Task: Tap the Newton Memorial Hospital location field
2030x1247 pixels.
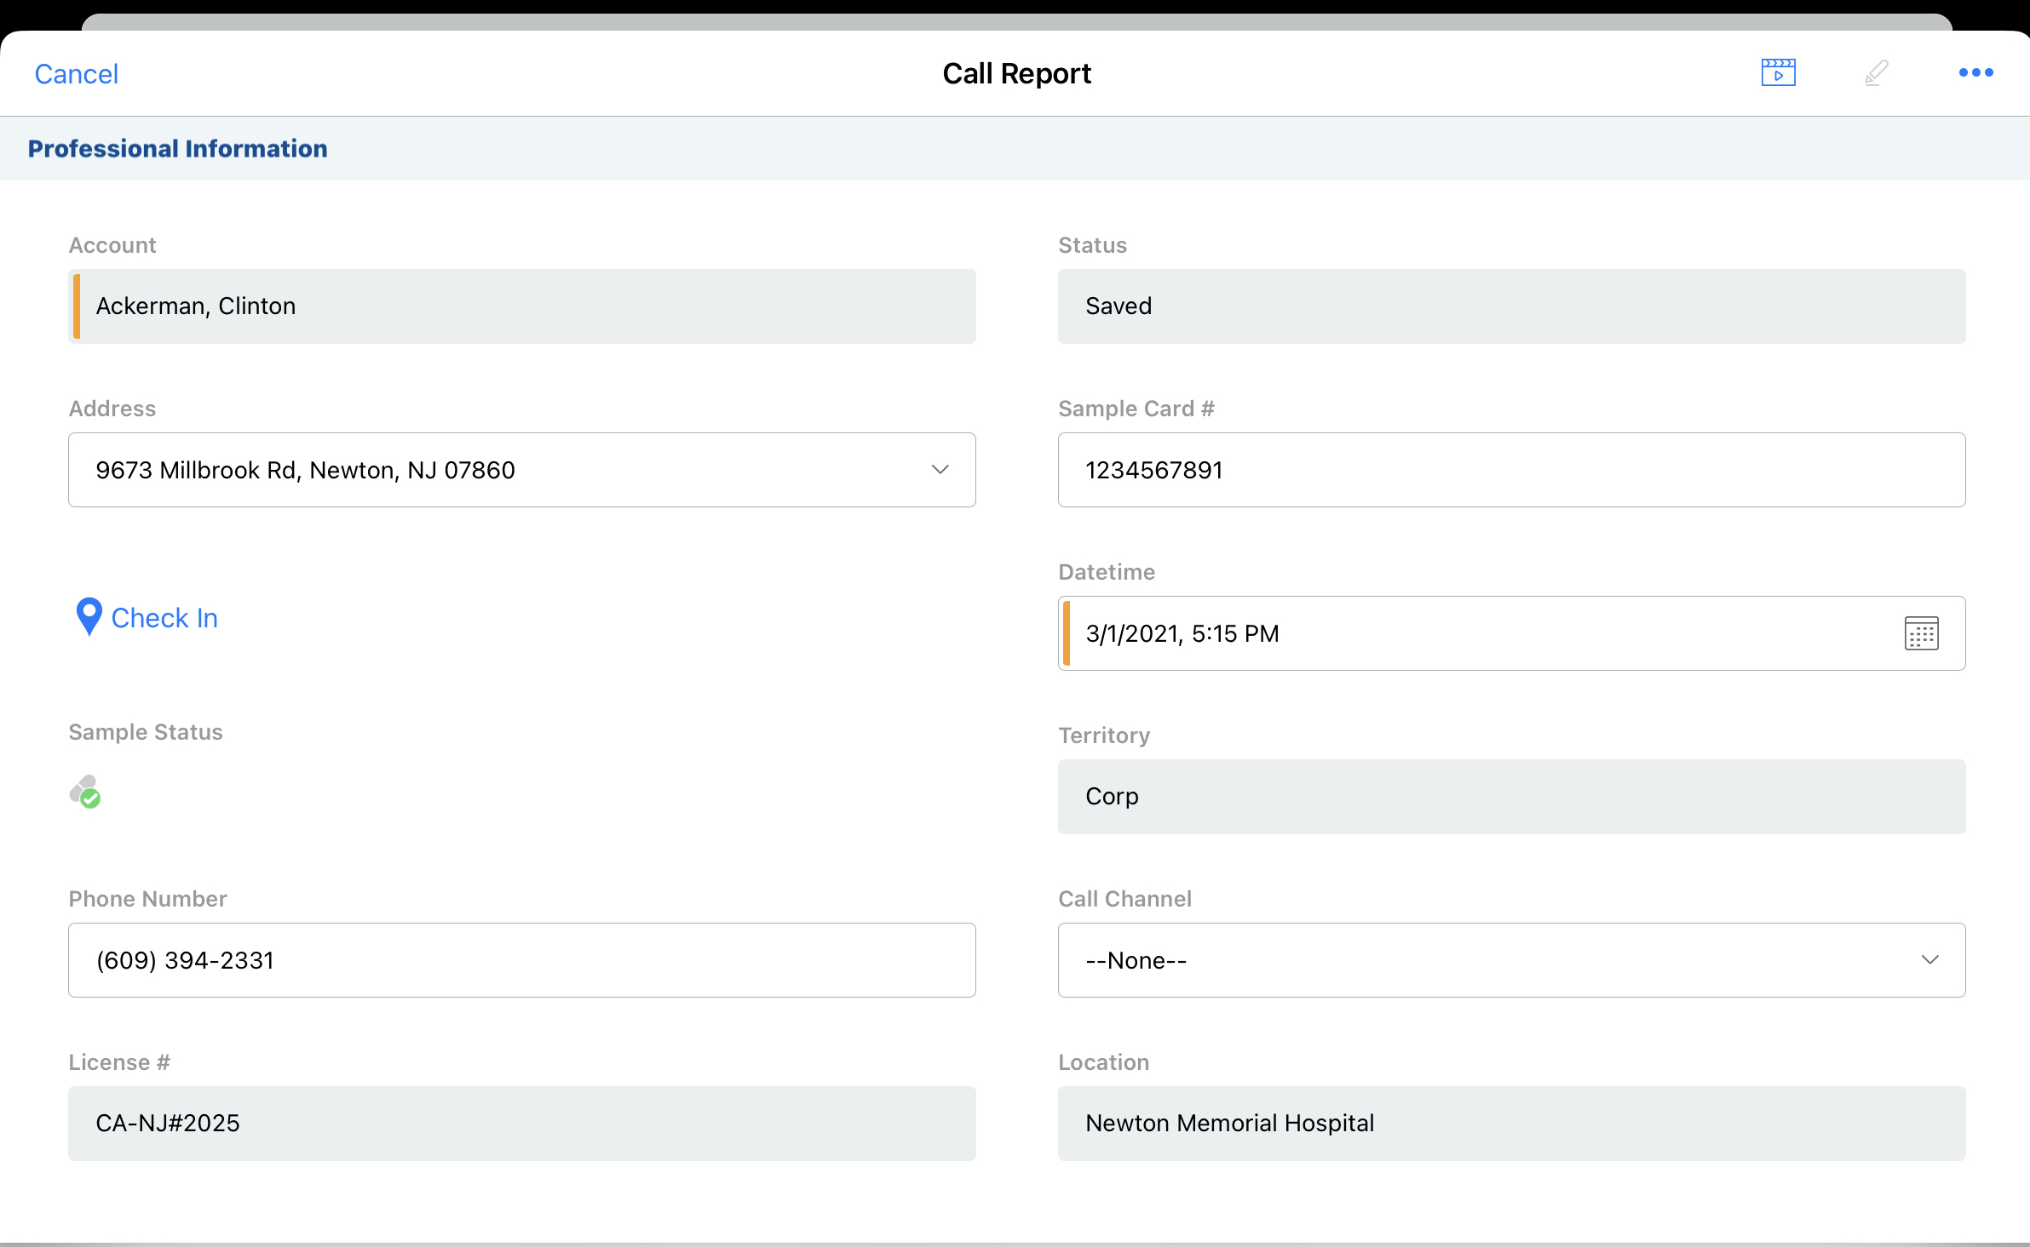Action: point(1510,1124)
